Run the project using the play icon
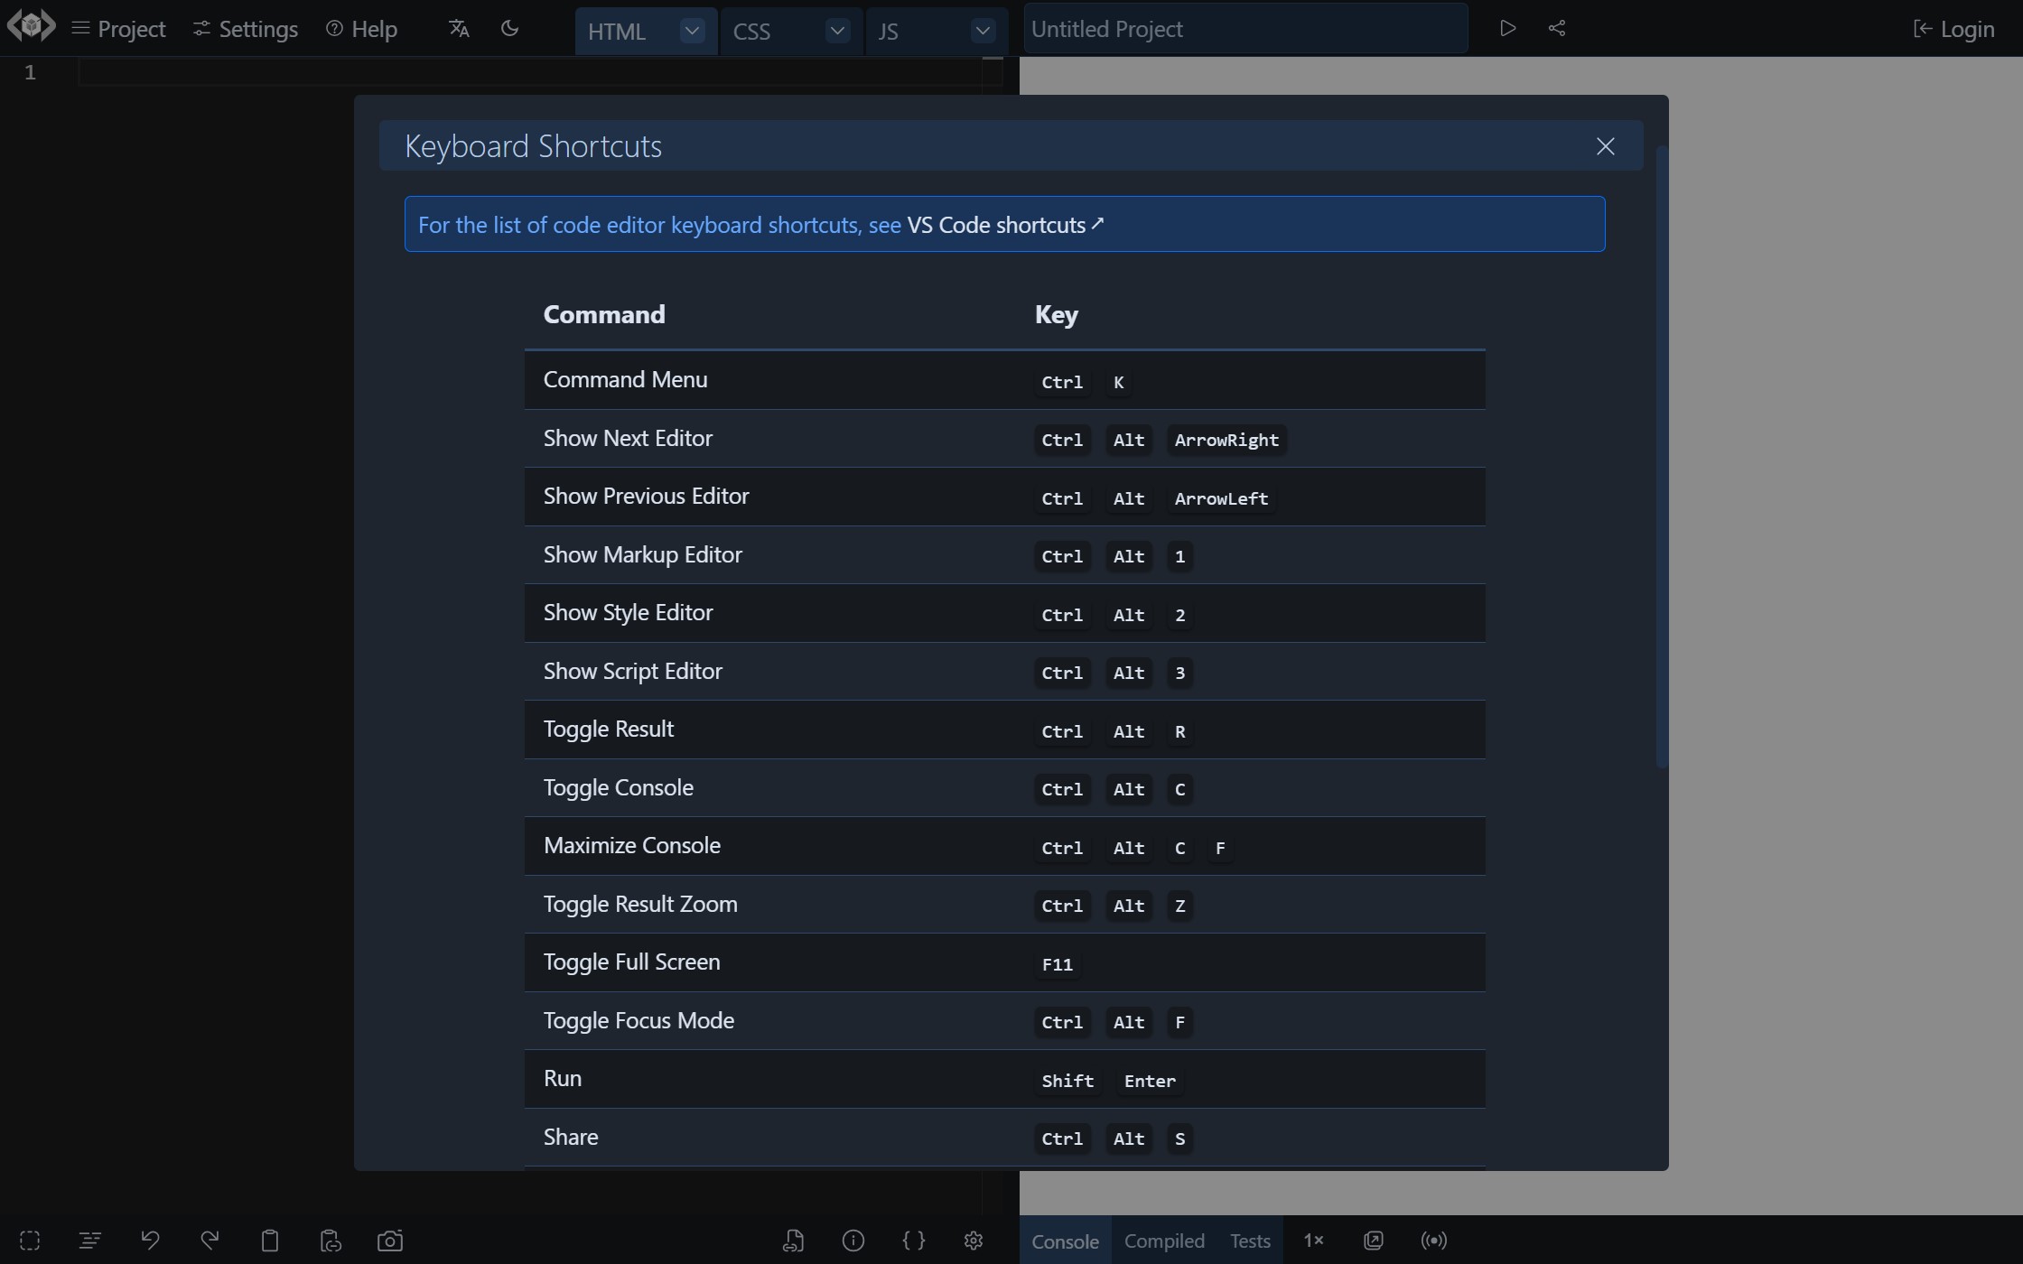The height and width of the screenshot is (1264, 2023). click(x=1506, y=28)
